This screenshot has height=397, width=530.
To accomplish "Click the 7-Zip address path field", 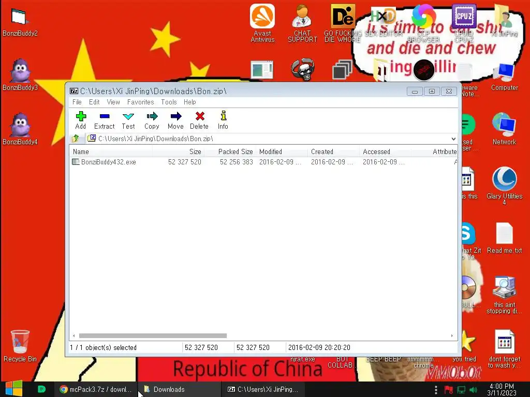I will (x=269, y=139).
